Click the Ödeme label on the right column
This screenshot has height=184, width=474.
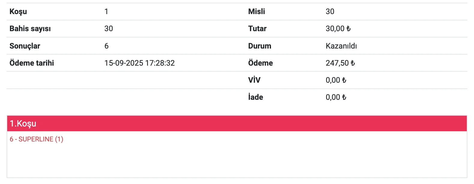click(260, 63)
